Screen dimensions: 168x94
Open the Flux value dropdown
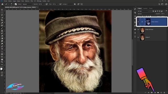tap(57, 4)
